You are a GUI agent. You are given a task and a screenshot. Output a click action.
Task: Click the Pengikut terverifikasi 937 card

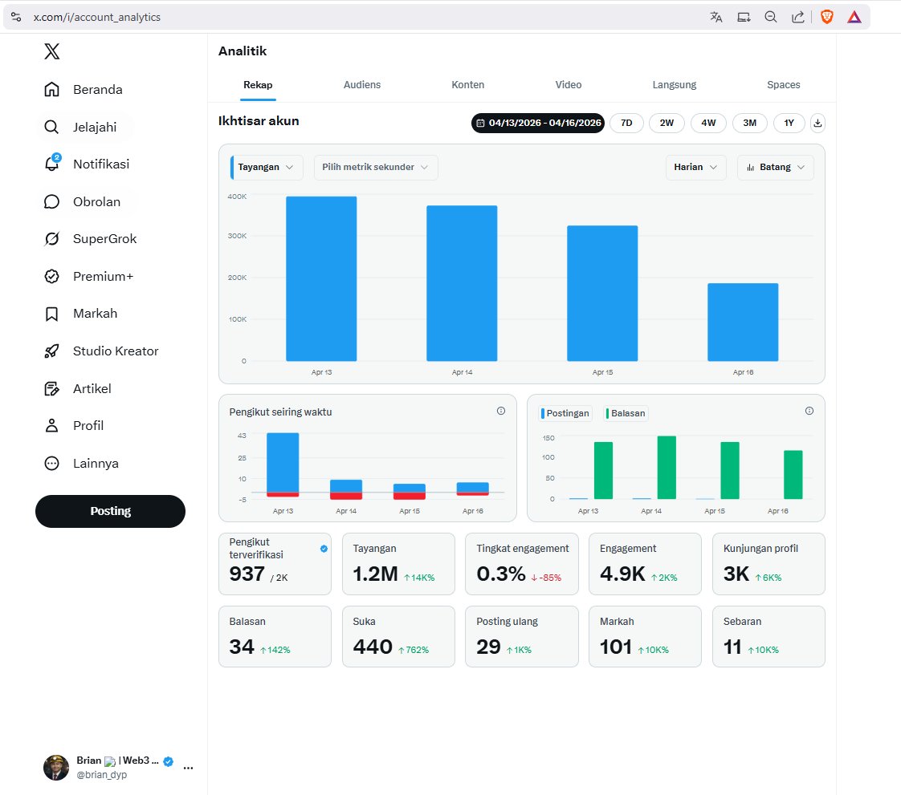pos(275,564)
